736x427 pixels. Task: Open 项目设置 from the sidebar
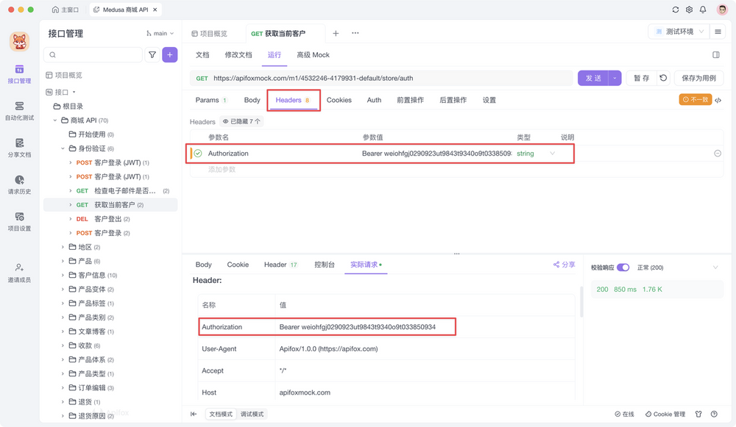(x=20, y=222)
